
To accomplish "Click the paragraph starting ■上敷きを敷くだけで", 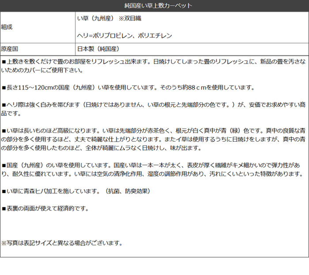I will [153, 66].
